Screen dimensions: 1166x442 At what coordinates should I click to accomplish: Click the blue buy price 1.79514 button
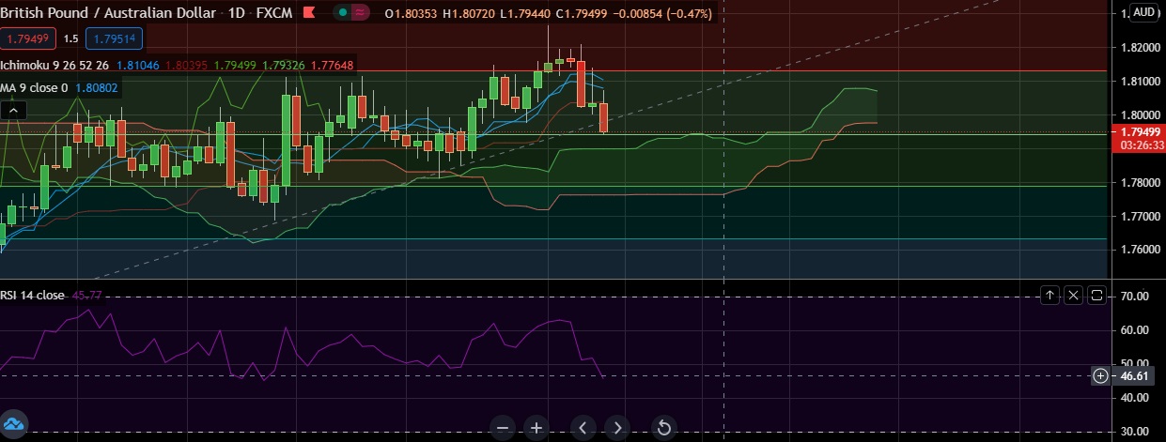(x=112, y=39)
